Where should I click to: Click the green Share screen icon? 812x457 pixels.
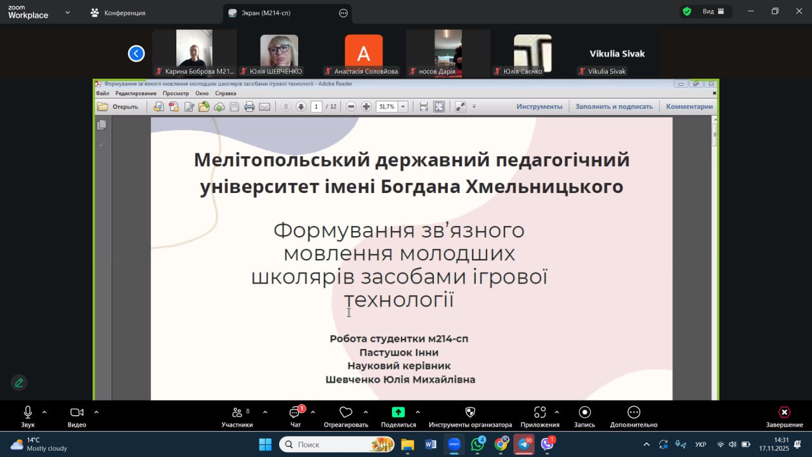coord(398,413)
